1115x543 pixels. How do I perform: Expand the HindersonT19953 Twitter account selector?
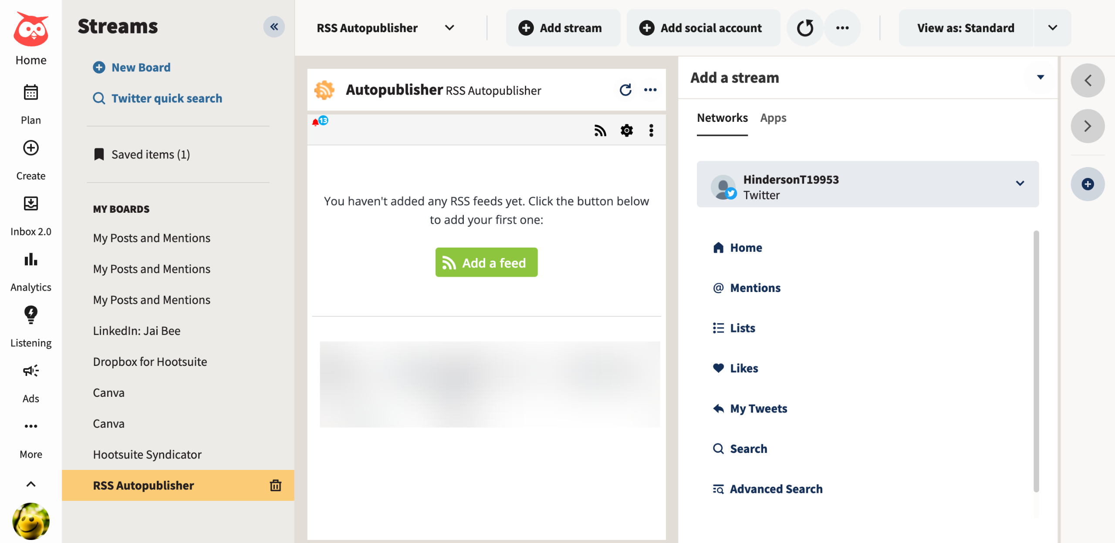[x=1020, y=184]
